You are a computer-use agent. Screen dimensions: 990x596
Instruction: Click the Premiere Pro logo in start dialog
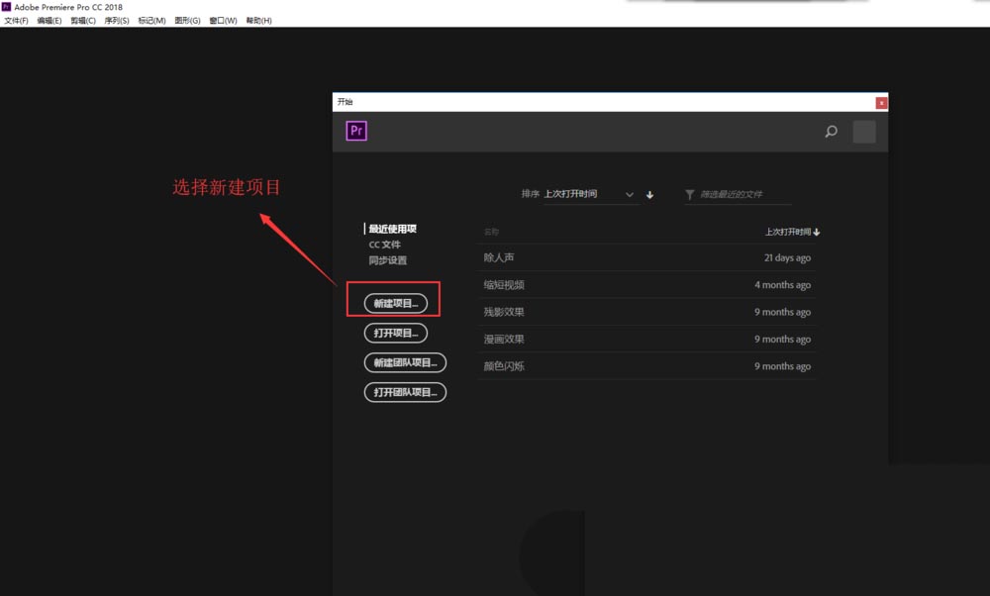[x=356, y=131]
